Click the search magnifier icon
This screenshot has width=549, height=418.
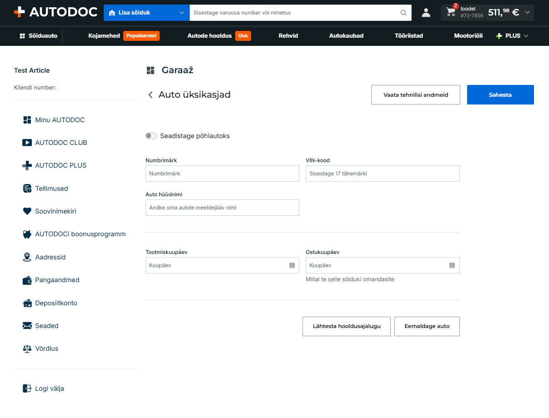403,13
